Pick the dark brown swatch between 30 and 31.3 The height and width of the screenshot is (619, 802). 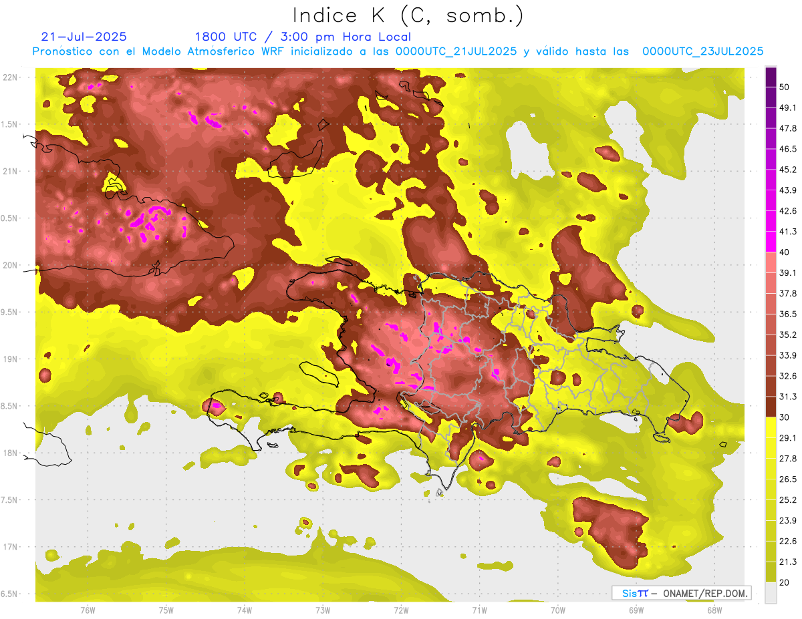[771, 407]
